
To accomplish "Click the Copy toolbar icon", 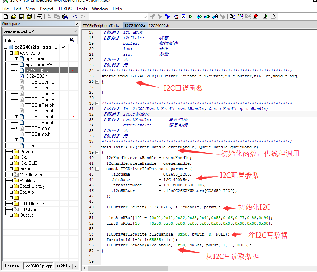I will (x=57, y=17).
